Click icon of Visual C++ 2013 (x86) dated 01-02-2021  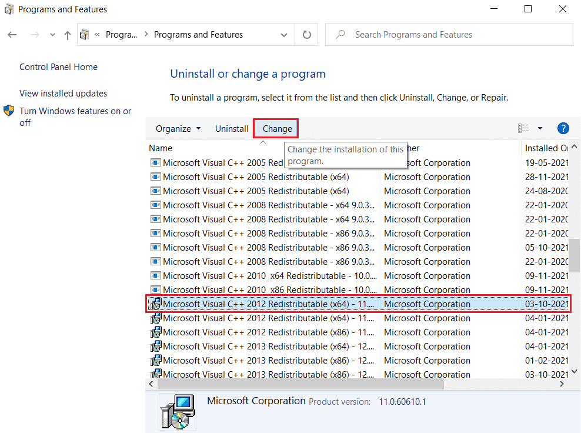pos(156,360)
